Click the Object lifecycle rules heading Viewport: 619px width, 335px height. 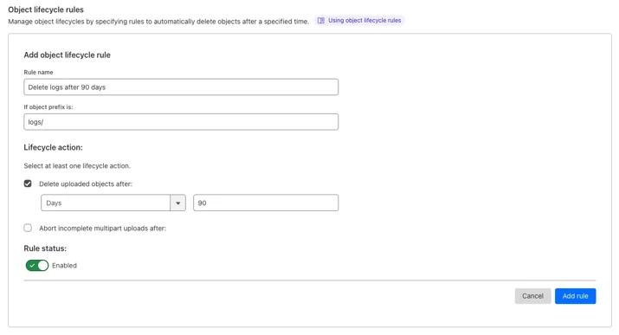pos(46,10)
